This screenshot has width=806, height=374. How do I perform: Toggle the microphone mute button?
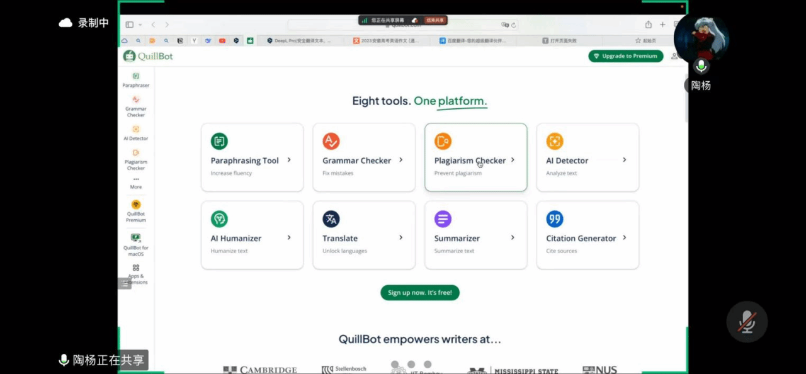click(747, 322)
